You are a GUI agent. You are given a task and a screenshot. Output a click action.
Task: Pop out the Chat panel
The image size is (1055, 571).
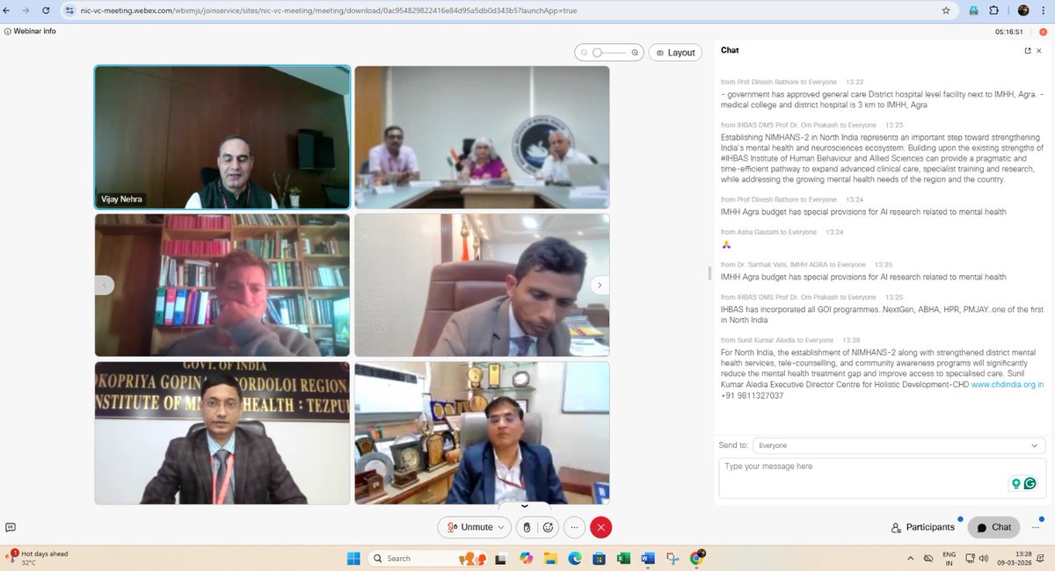(1027, 51)
